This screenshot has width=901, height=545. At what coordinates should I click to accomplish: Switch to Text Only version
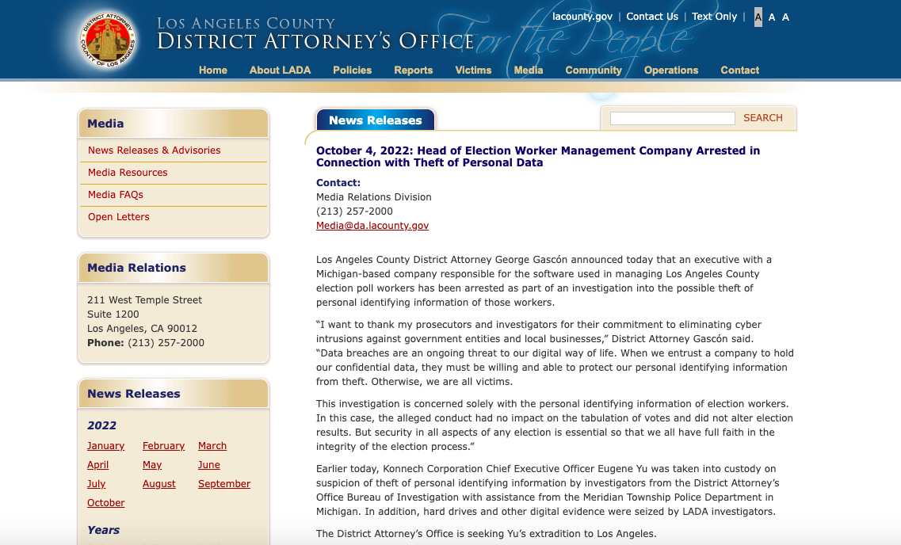pos(714,17)
